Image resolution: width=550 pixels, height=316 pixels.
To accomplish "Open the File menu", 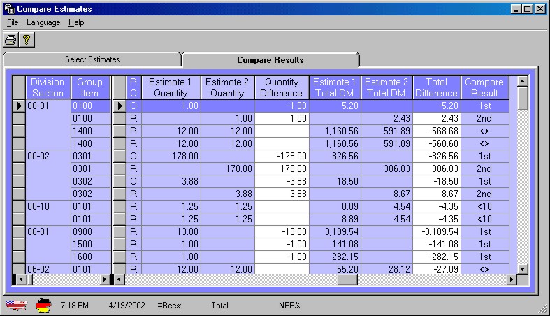I will pyautogui.click(x=13, y=22).
